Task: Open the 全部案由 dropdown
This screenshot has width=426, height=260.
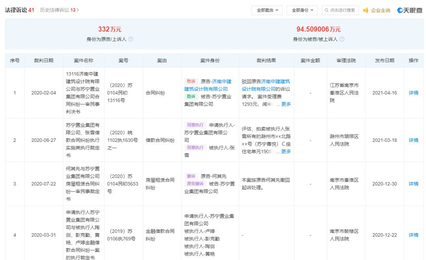Action: (x=267, y=10)
